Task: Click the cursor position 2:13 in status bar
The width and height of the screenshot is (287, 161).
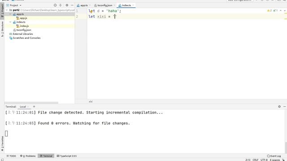Action: click(x=248, y=160)
